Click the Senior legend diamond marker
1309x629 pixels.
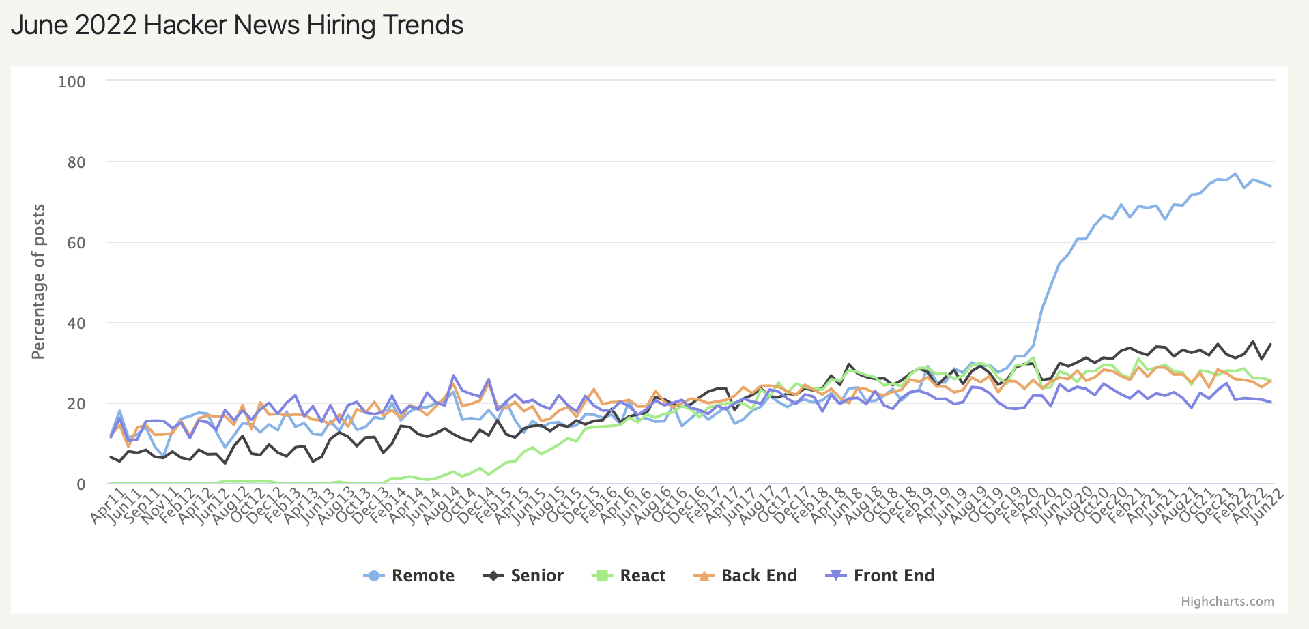coord(493,576)
